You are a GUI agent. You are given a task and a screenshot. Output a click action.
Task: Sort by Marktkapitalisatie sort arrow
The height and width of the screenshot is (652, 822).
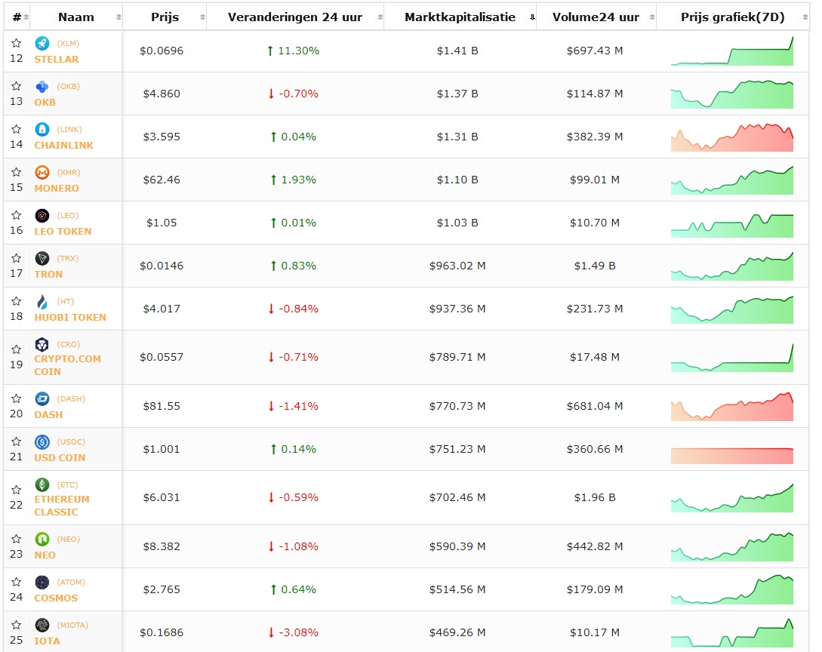(532, 17)
